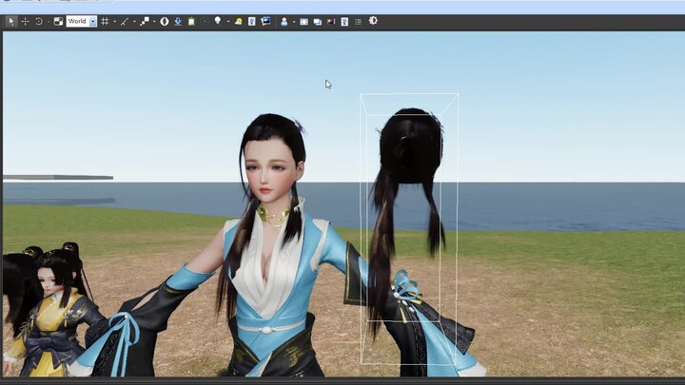Choose the rotate tool

click(39, 21)
